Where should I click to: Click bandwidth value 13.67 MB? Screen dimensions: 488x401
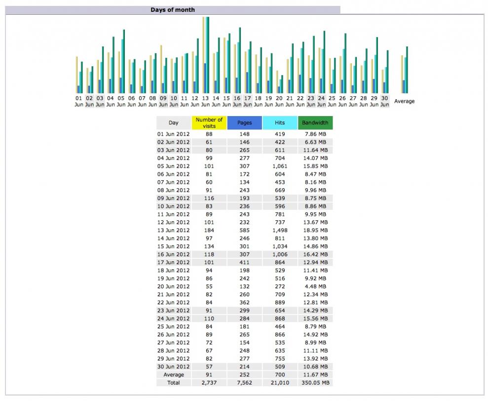pyautogui.click(x=315, y=222)
